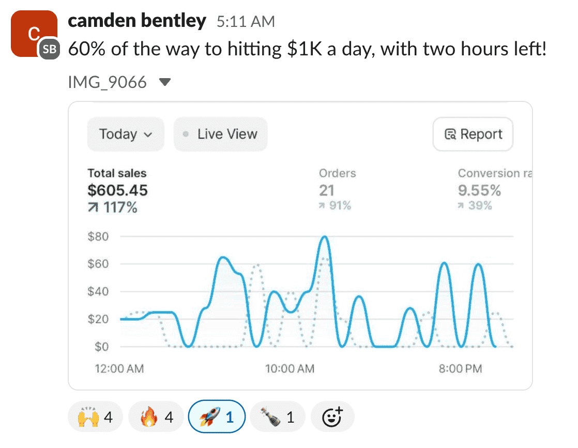Click the magnifier icon beside Report
Screen dimensions: 578x448
click(450, 135)
